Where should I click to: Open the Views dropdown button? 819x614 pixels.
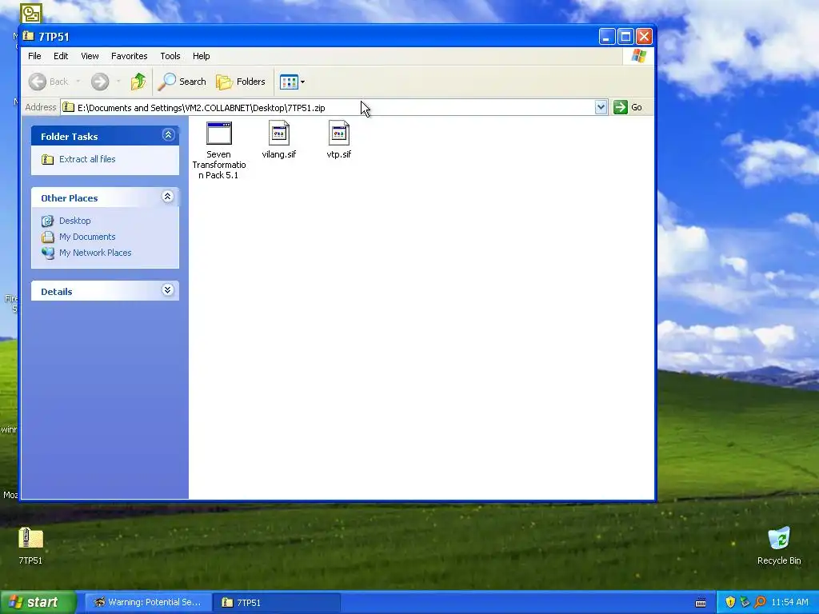pos(292,82)
